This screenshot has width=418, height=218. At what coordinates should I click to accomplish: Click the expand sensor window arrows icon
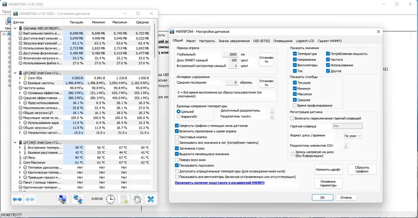pos(18,199)
